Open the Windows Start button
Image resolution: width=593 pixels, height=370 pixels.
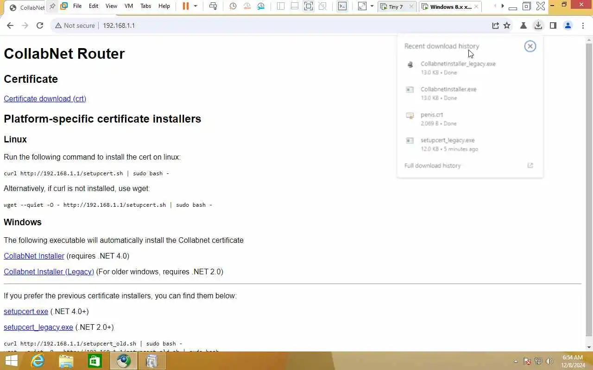tap(11, 361)
